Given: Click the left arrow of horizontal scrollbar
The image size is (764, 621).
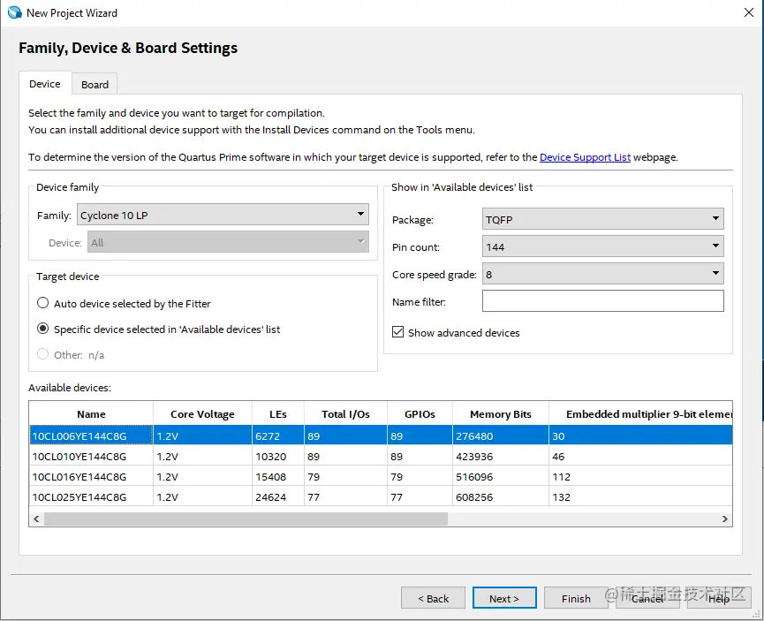Looking at the screenshot, I should pos(36,519).
